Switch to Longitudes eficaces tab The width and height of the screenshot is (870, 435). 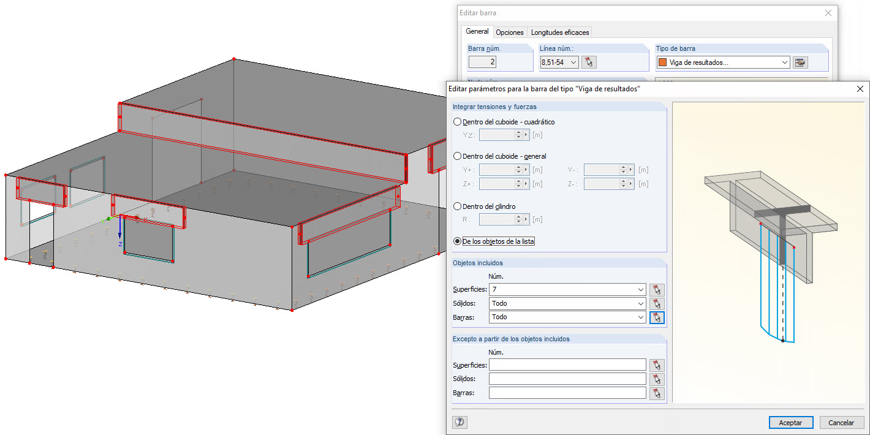[560, 32]
